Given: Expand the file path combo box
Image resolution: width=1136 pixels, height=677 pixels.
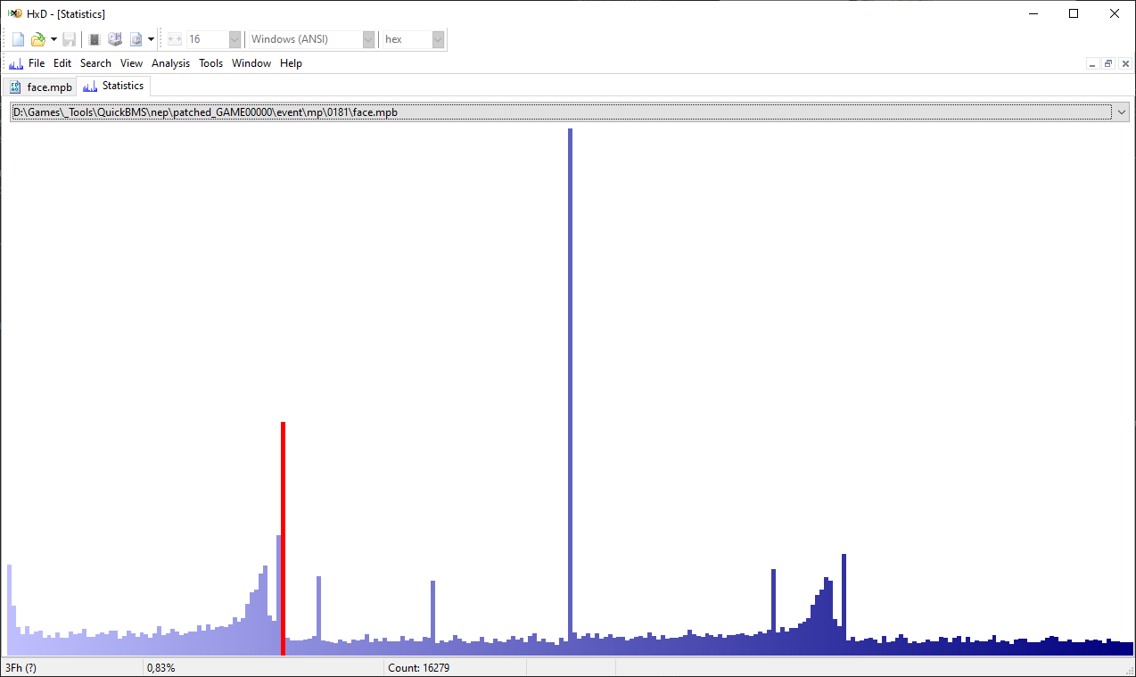Looking at the screenshot, I should [1120, 111].
